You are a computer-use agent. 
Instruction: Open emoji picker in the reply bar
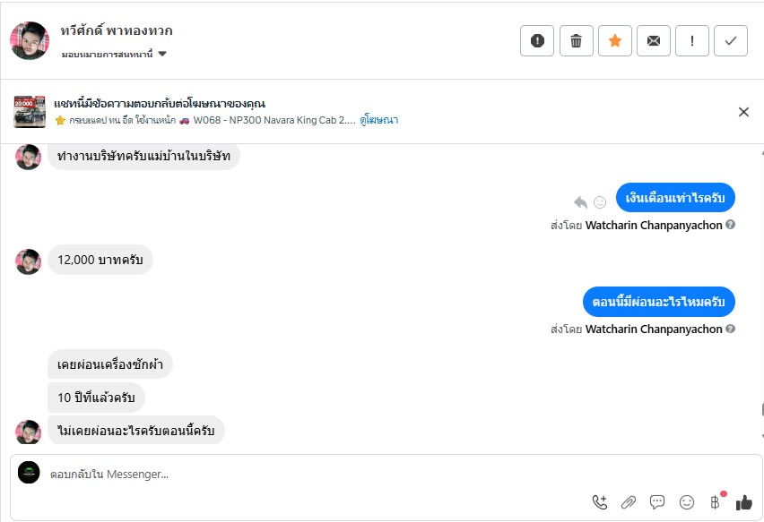687,502
